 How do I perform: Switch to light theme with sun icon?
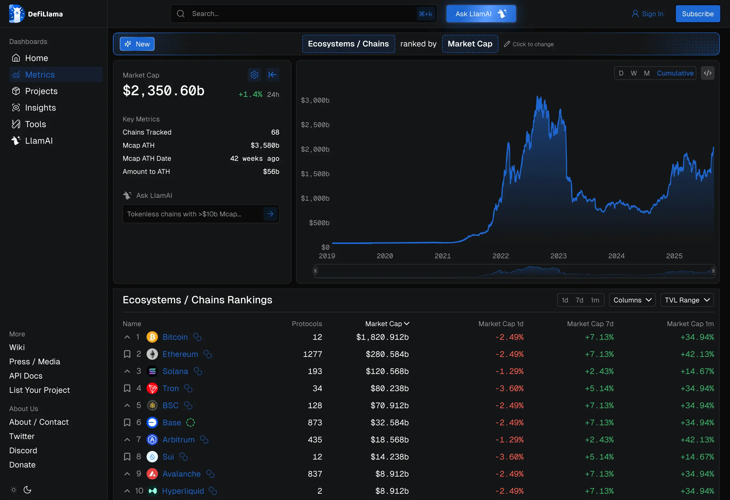(13, 490)
